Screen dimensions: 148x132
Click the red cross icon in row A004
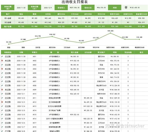pos(2,69)
